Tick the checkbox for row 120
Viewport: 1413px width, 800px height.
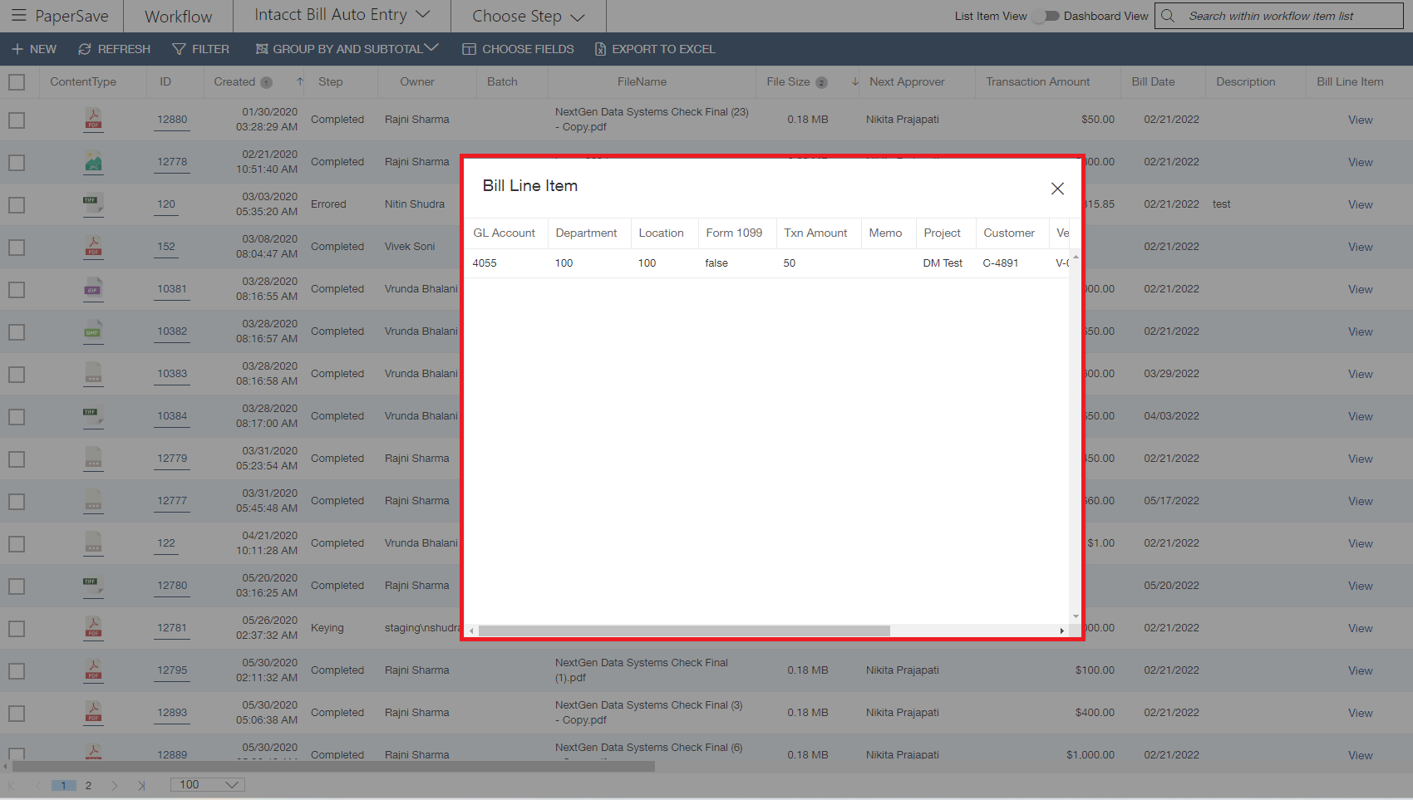pos(17,205)
